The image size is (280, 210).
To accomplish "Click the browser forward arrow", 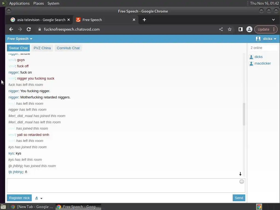I will coord(20,29).
